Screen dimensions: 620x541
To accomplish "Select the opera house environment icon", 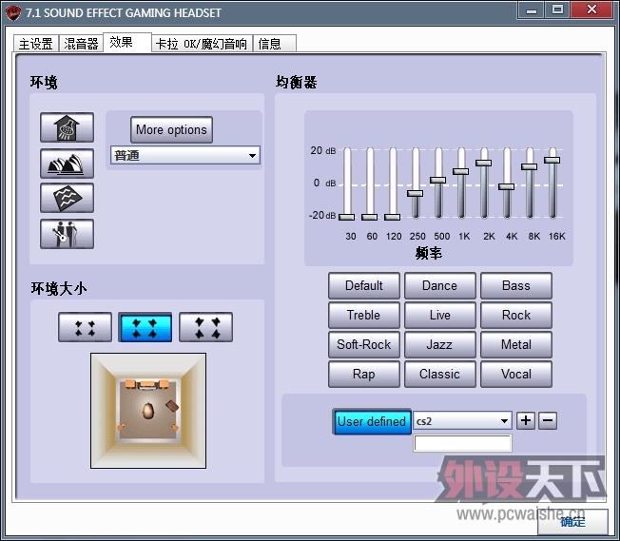I will (67, 163).
